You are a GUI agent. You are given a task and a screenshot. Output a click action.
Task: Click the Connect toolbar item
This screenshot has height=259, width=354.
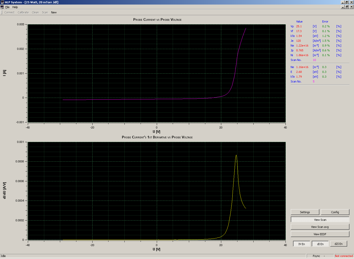9,12
